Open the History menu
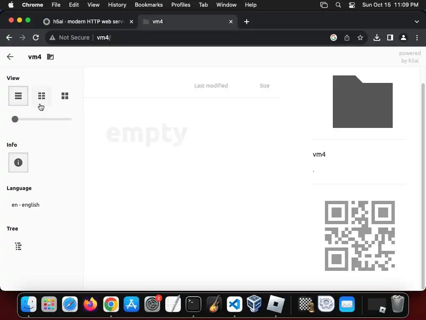 [117, 5]
